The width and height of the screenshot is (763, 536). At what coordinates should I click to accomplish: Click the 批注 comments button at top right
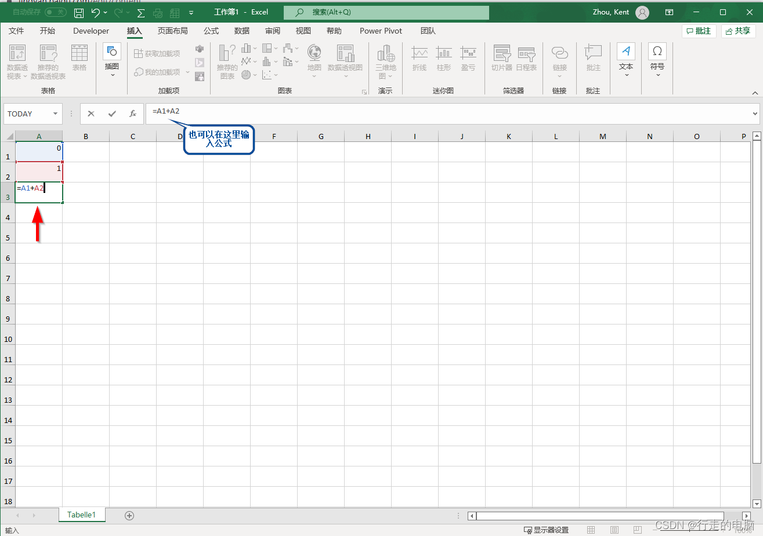point(699,31)
